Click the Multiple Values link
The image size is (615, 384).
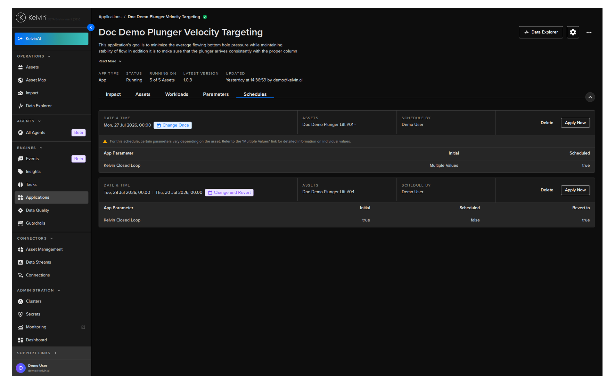point(444,165)
